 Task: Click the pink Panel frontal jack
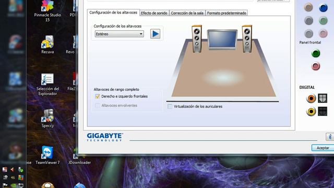pyautogui.click(x=316, y=66)
